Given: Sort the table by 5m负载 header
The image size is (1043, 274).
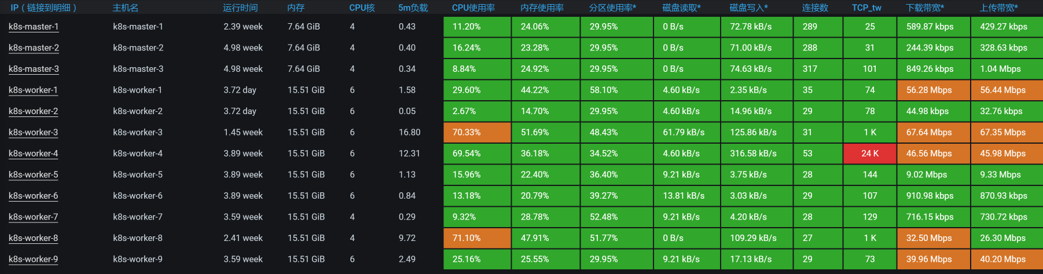Looking at the screenshot, I should coord(413,8).
